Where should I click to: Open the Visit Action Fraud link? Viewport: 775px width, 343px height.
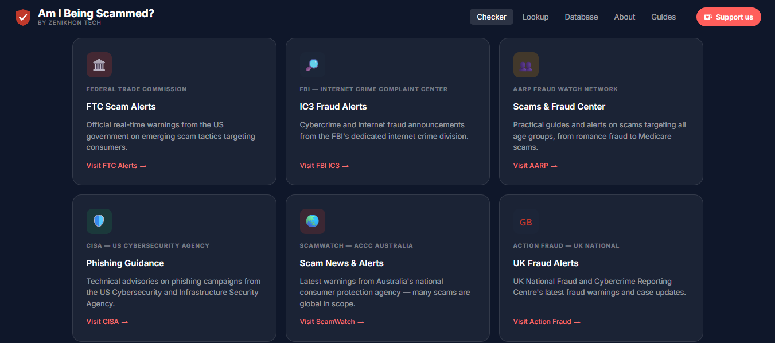click(x=547, y=321)
